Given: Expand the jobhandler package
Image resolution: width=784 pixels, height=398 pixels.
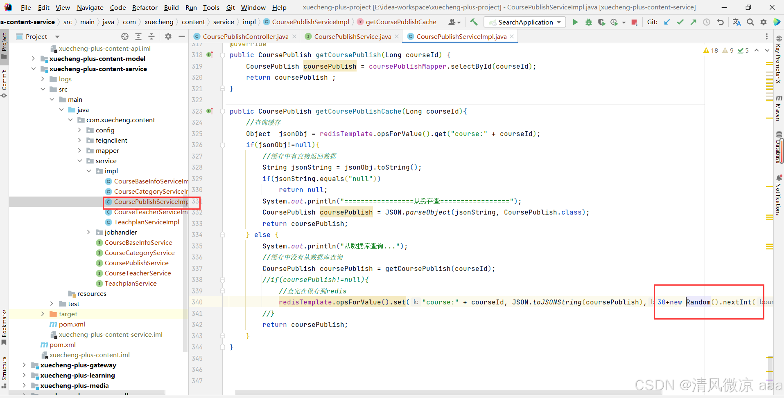Looking at the screenshot, I should (x=88, y=232).
